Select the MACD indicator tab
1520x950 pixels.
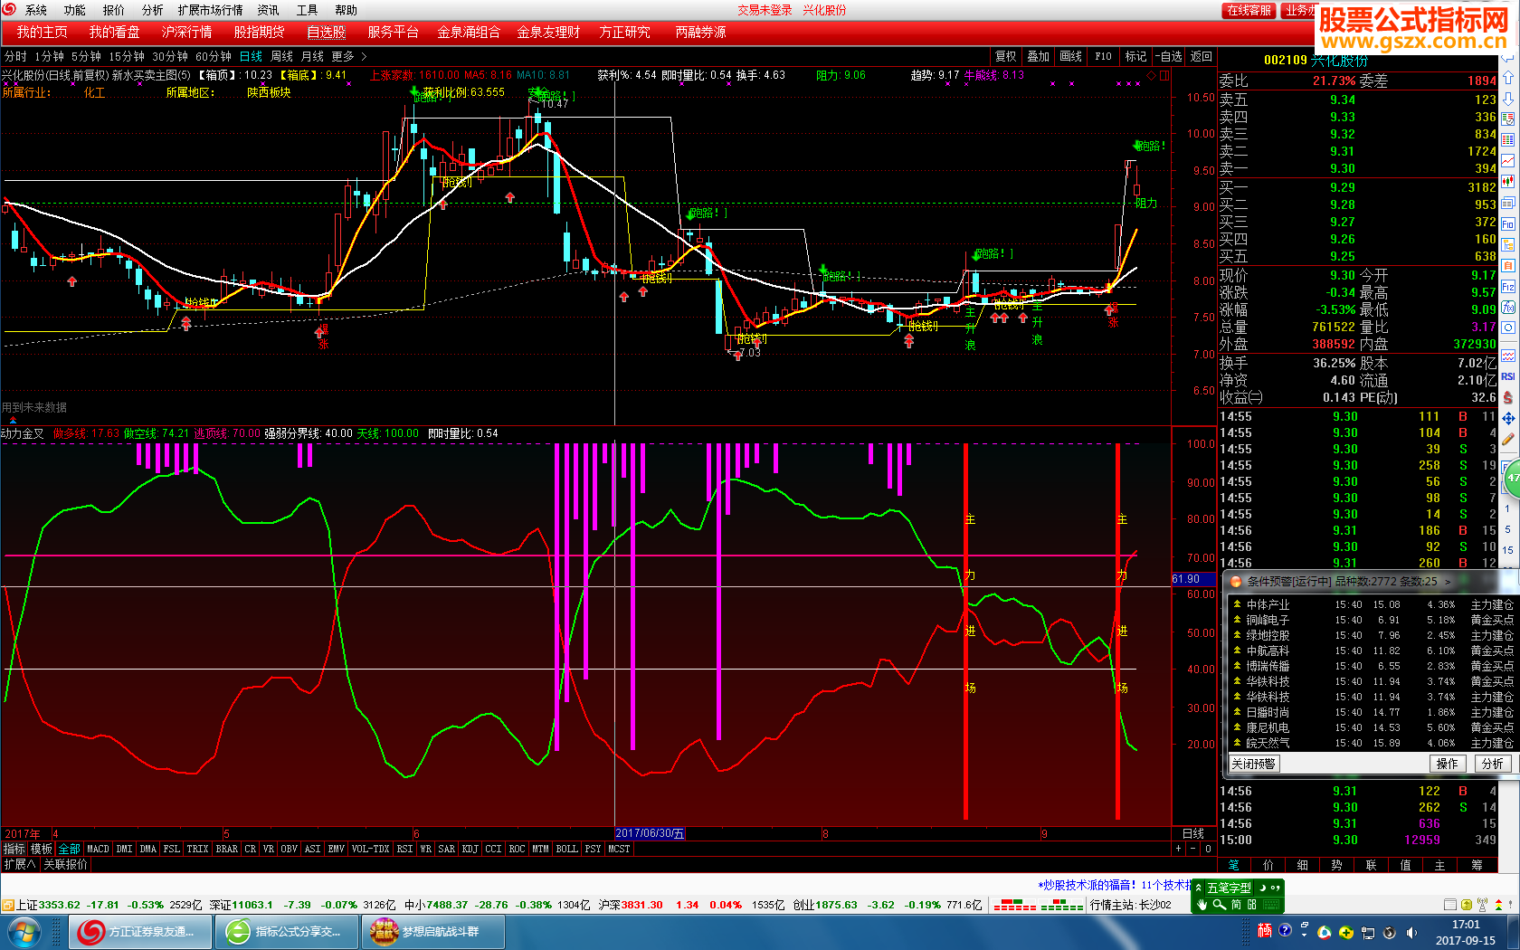98,849
